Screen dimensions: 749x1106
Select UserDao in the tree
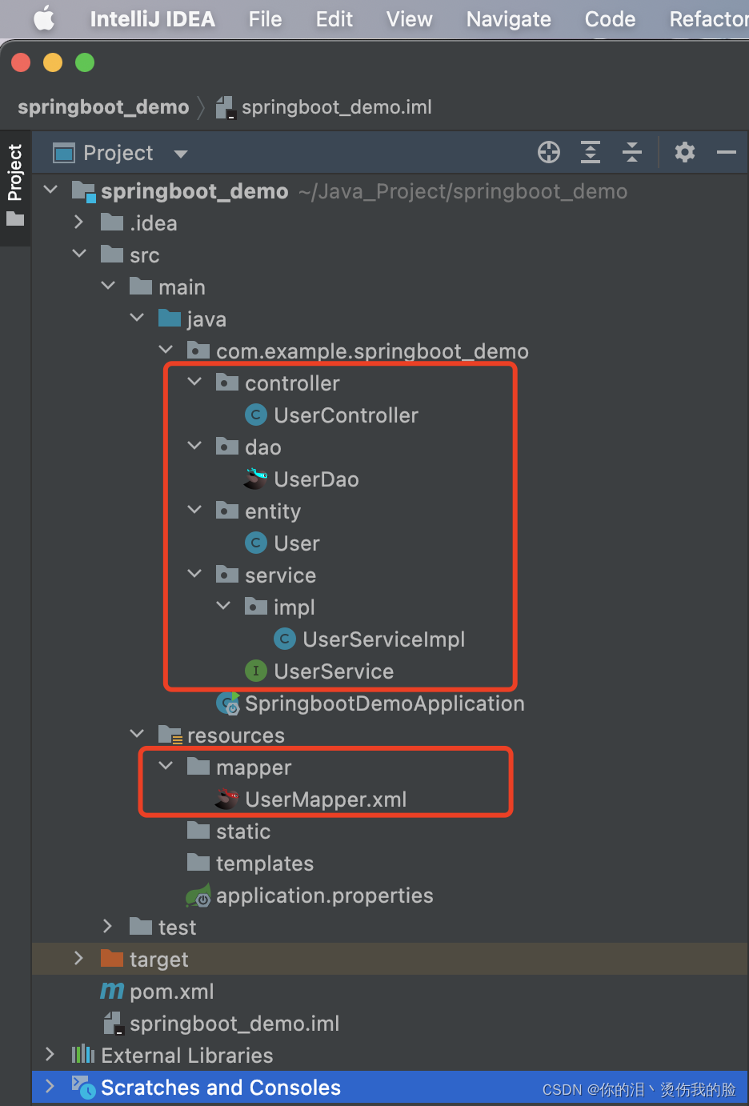(x=316, y=479)
